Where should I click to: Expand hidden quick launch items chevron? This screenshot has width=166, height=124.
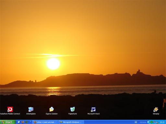point(30,121)
